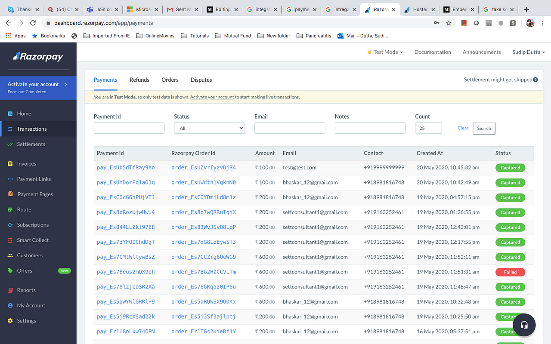Open Documentation in top menu
Viewport: 551px width, 344px height.
[x=433, y=52]
